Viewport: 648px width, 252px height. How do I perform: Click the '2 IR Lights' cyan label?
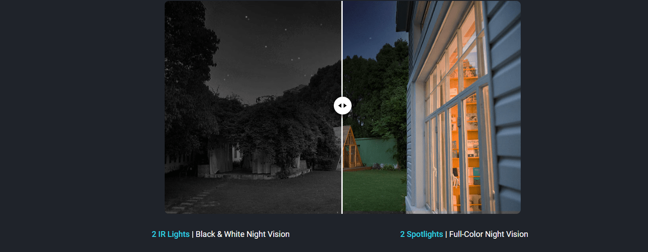click(170, 234)
